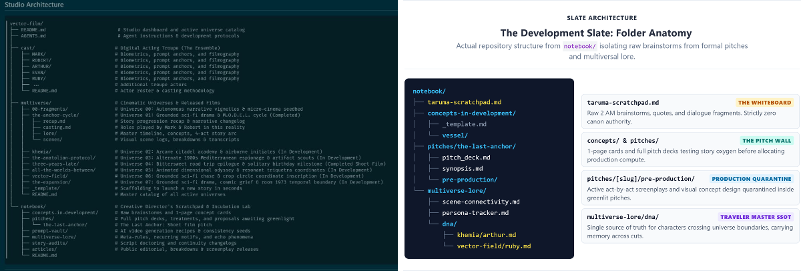
Task: Click comment "Digital Acting Troupe (The Ensemble)"
Action: pyautogui.click(x=170, y=48)
